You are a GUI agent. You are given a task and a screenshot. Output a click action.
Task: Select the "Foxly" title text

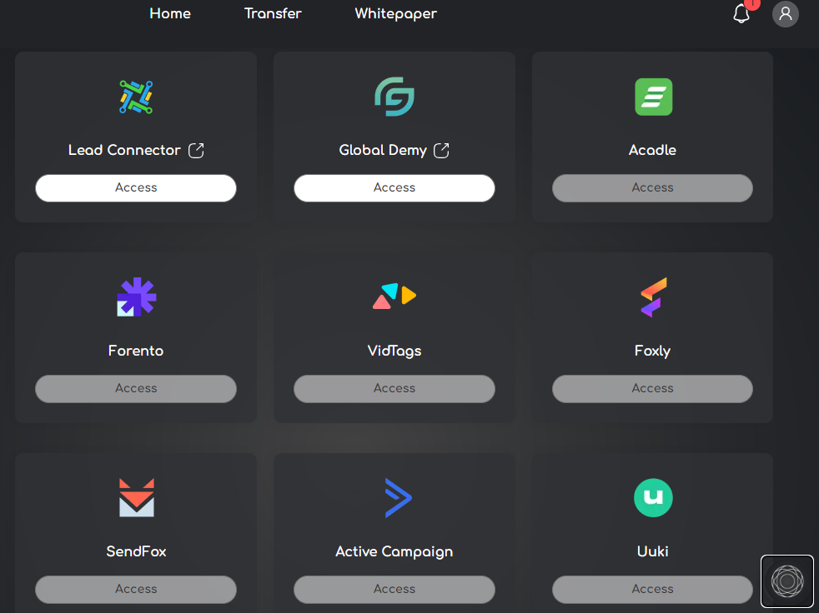(652, 351)
